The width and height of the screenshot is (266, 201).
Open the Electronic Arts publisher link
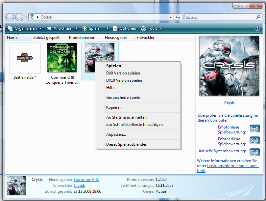tap(86, 180)
